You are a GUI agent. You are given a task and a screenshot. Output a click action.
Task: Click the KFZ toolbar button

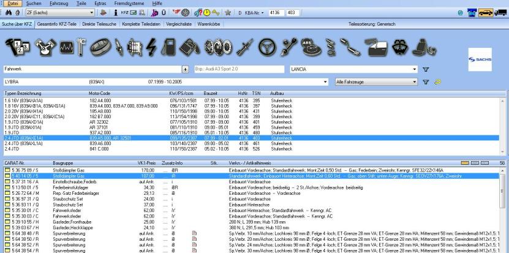click(125, 13)
